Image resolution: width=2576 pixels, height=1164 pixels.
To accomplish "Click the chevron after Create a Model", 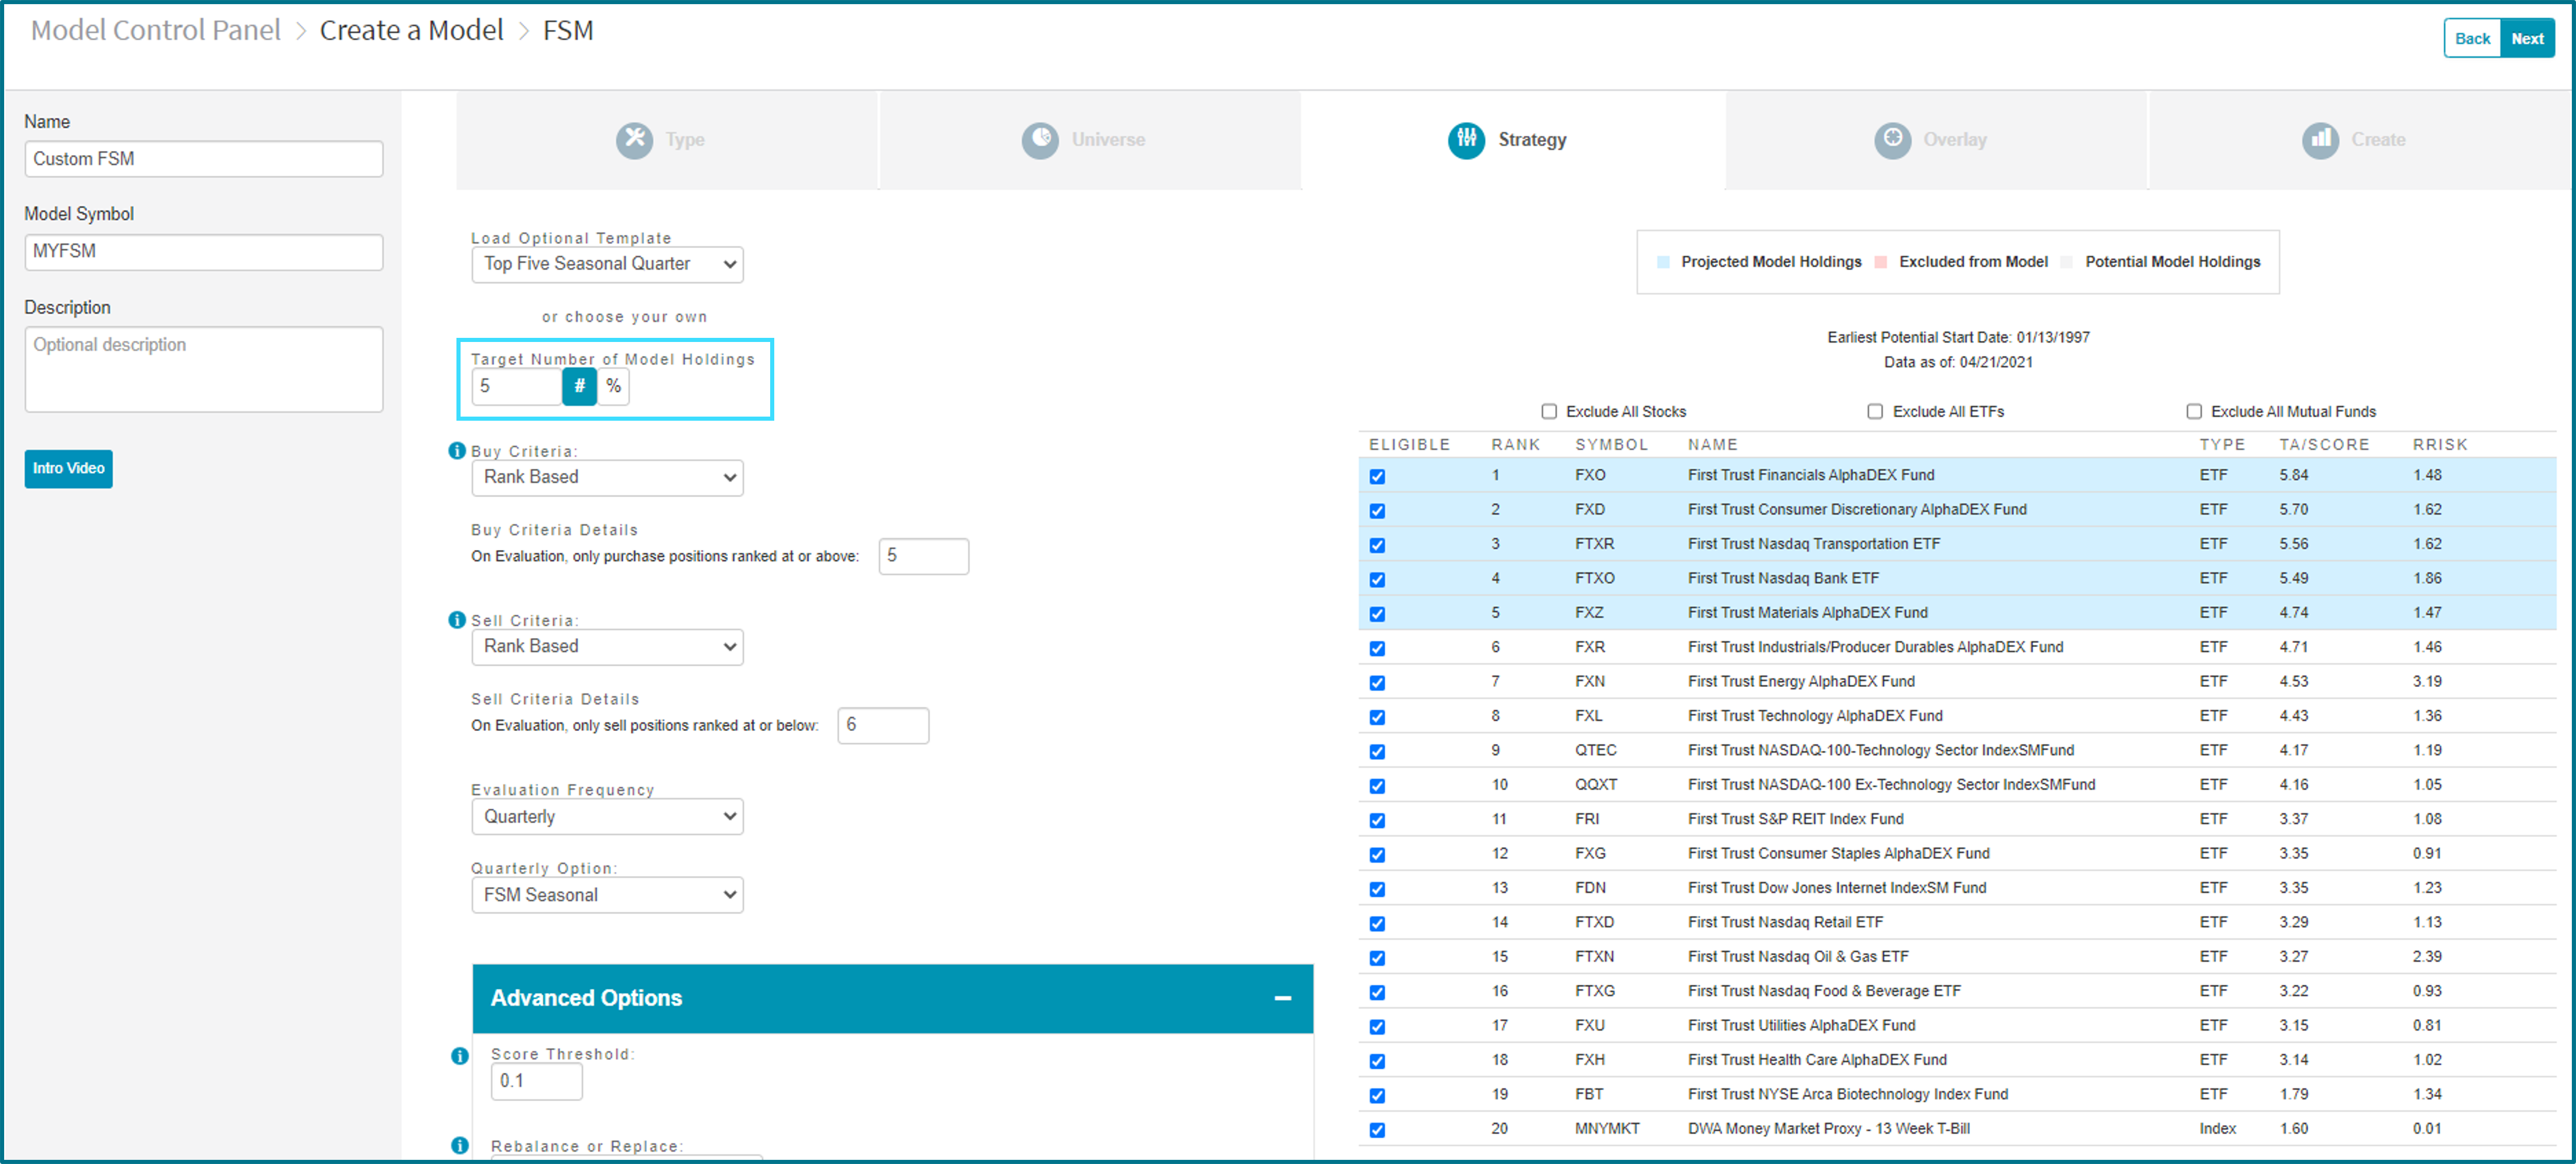I will pos(524,32).
